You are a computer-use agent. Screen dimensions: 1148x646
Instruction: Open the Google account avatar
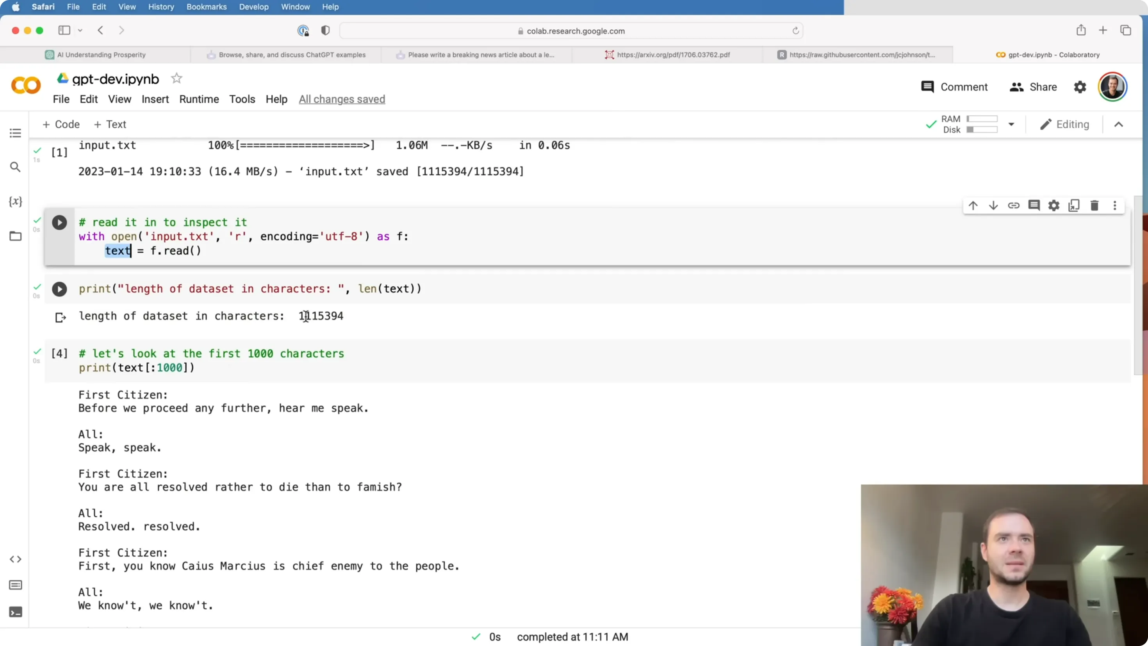click(x=1112, y=87)
